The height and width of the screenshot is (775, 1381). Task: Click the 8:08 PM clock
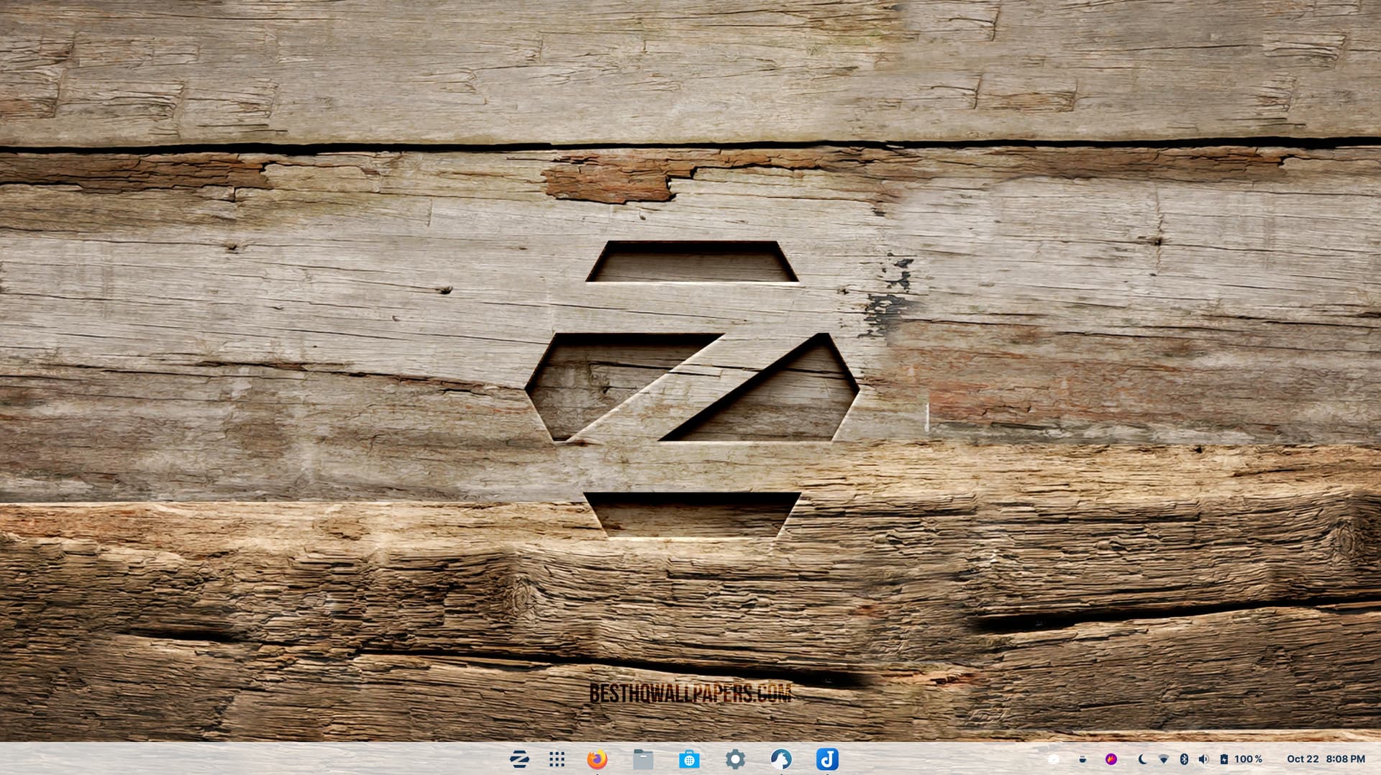1346,759
